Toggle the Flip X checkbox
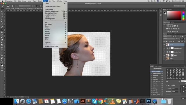Image resolution: width=186 pixels, height=105 pixels. tap(167, 85)
